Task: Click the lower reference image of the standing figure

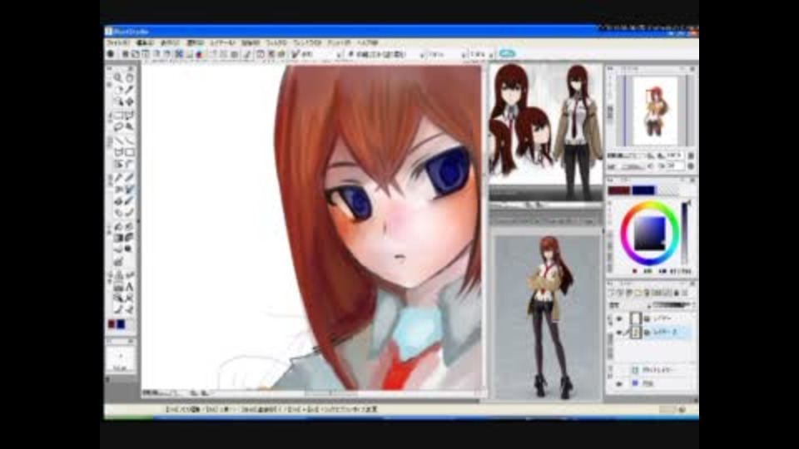Action: coord(548,317)
